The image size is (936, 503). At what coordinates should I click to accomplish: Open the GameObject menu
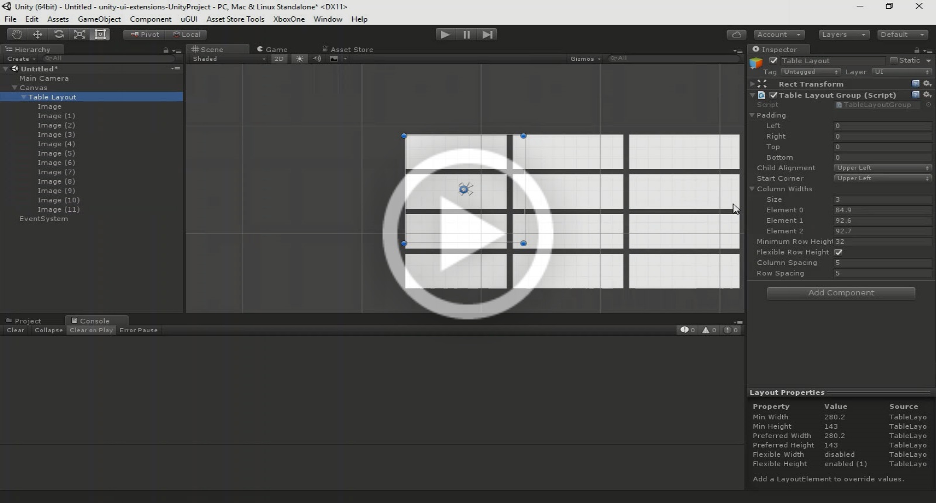point(99,19)
